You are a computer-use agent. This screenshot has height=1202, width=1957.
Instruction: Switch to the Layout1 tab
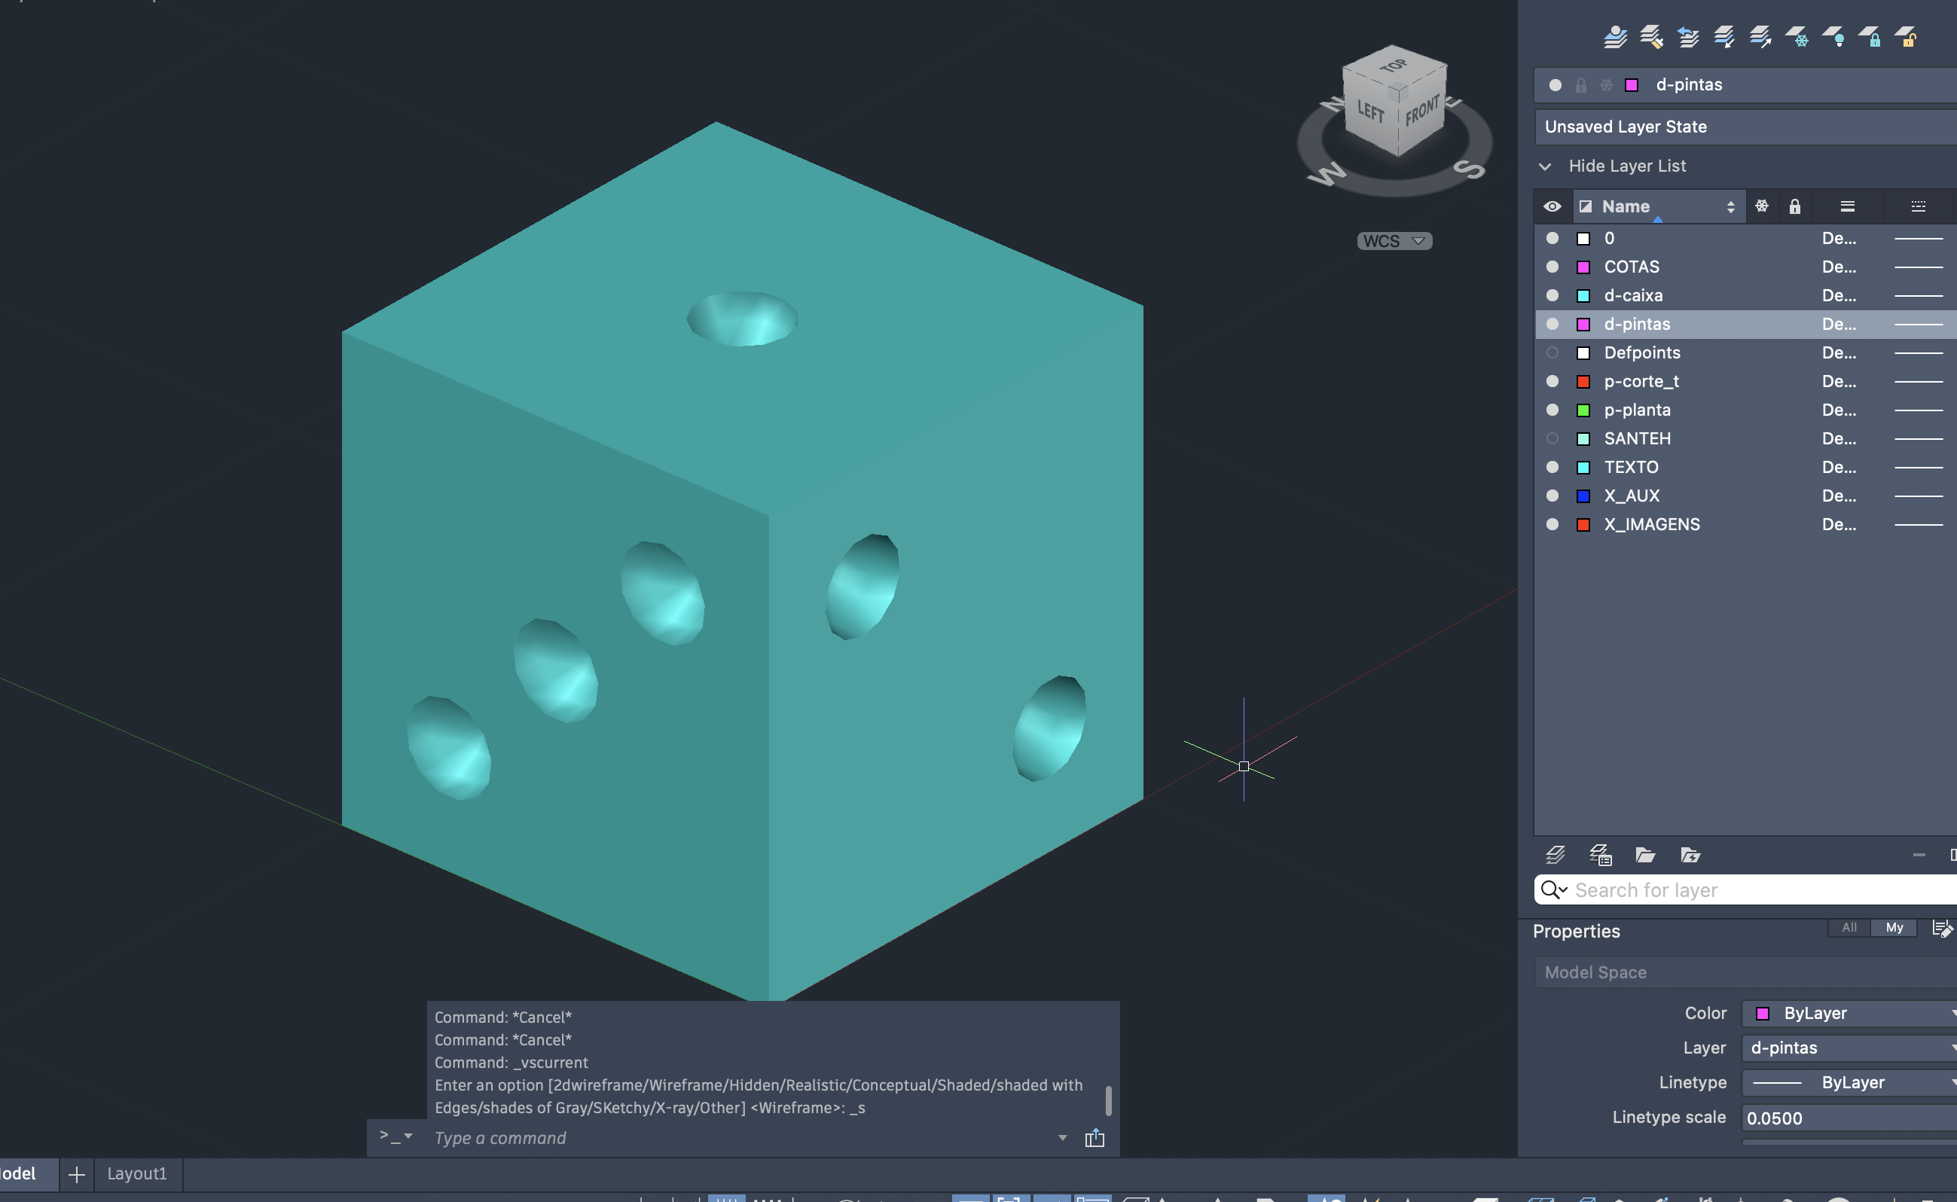pyautogui.click(x=137, y=1173)
